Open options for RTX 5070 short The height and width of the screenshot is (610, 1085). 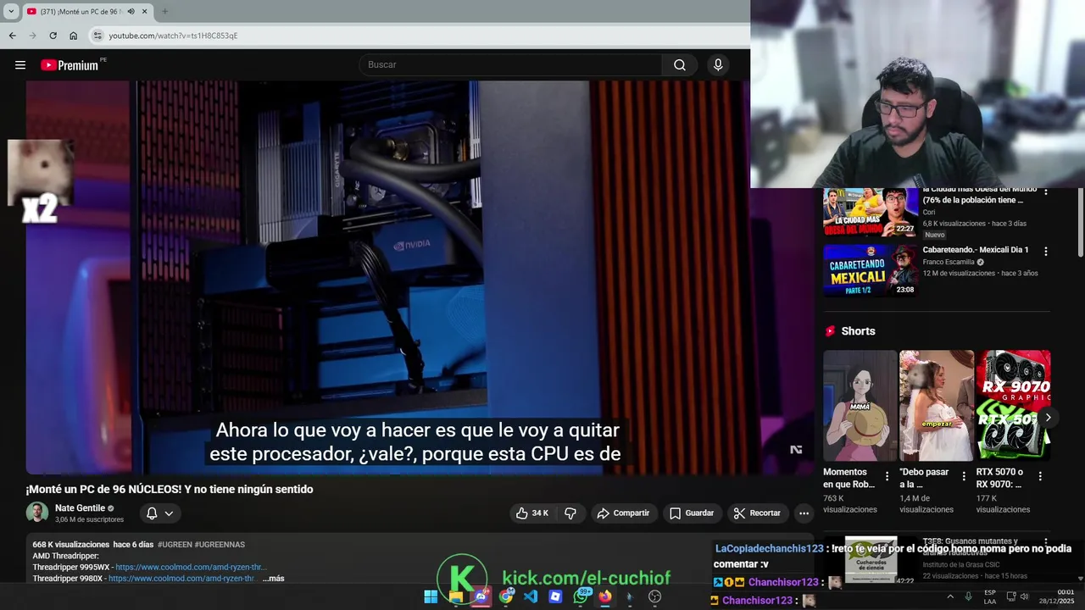point(1040,476)
